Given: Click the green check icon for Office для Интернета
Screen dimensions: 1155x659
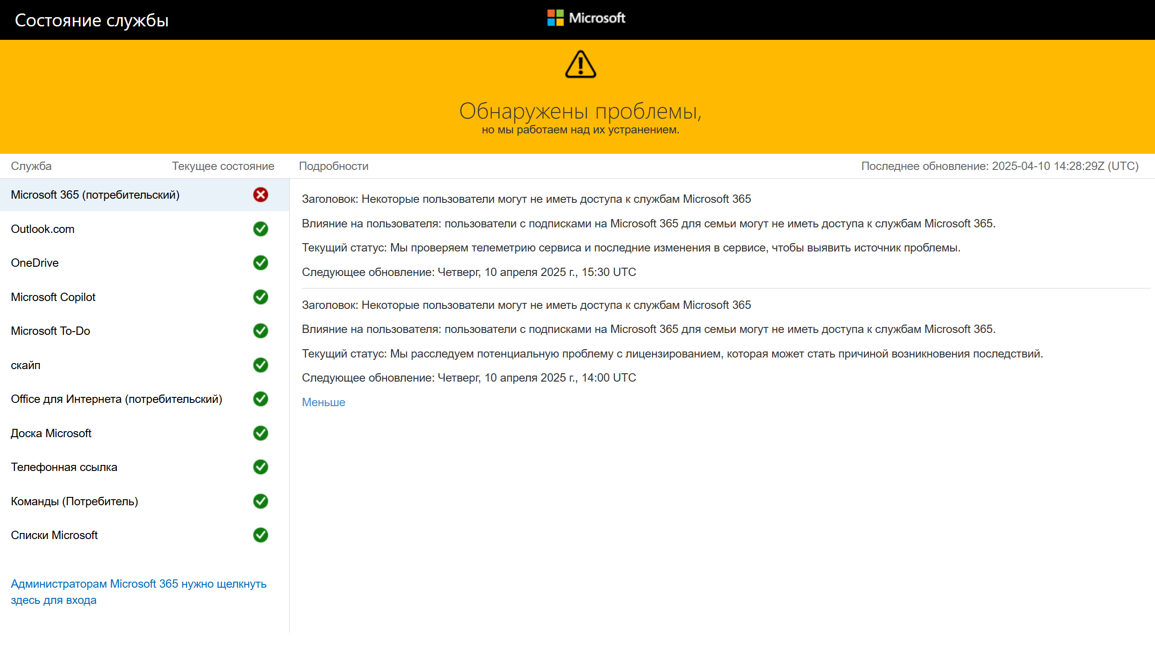Looking at the screenshot, I should [260, 399].
